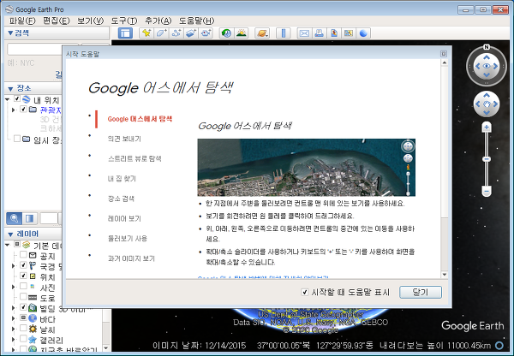514x356 pixels.
Task: Select the 과거 이미지 보기 help topic
Action: pyautogui.click(x=131, y=258)
